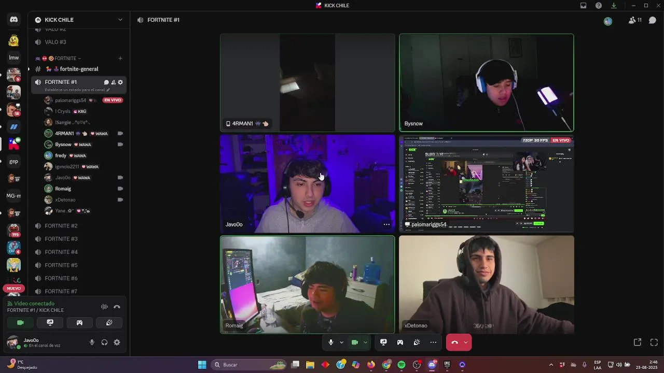Set a channel status below FORTNITE #1

pyautogui.click(x=77, y=90)
